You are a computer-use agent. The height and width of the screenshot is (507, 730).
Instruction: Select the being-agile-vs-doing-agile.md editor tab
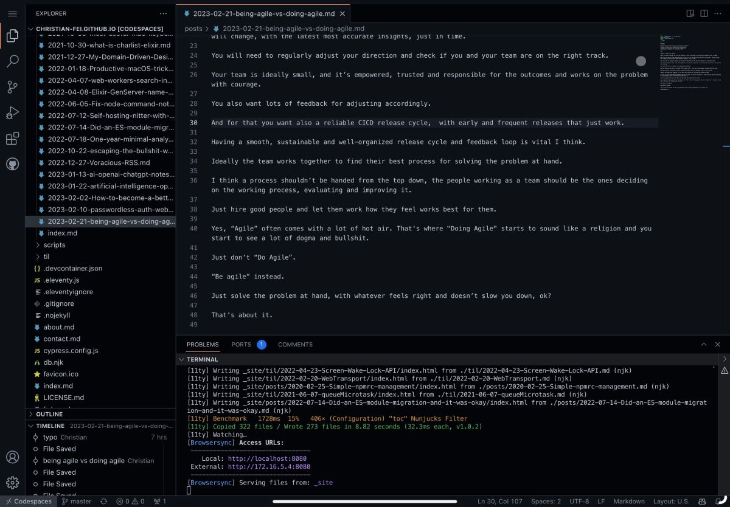264,13
